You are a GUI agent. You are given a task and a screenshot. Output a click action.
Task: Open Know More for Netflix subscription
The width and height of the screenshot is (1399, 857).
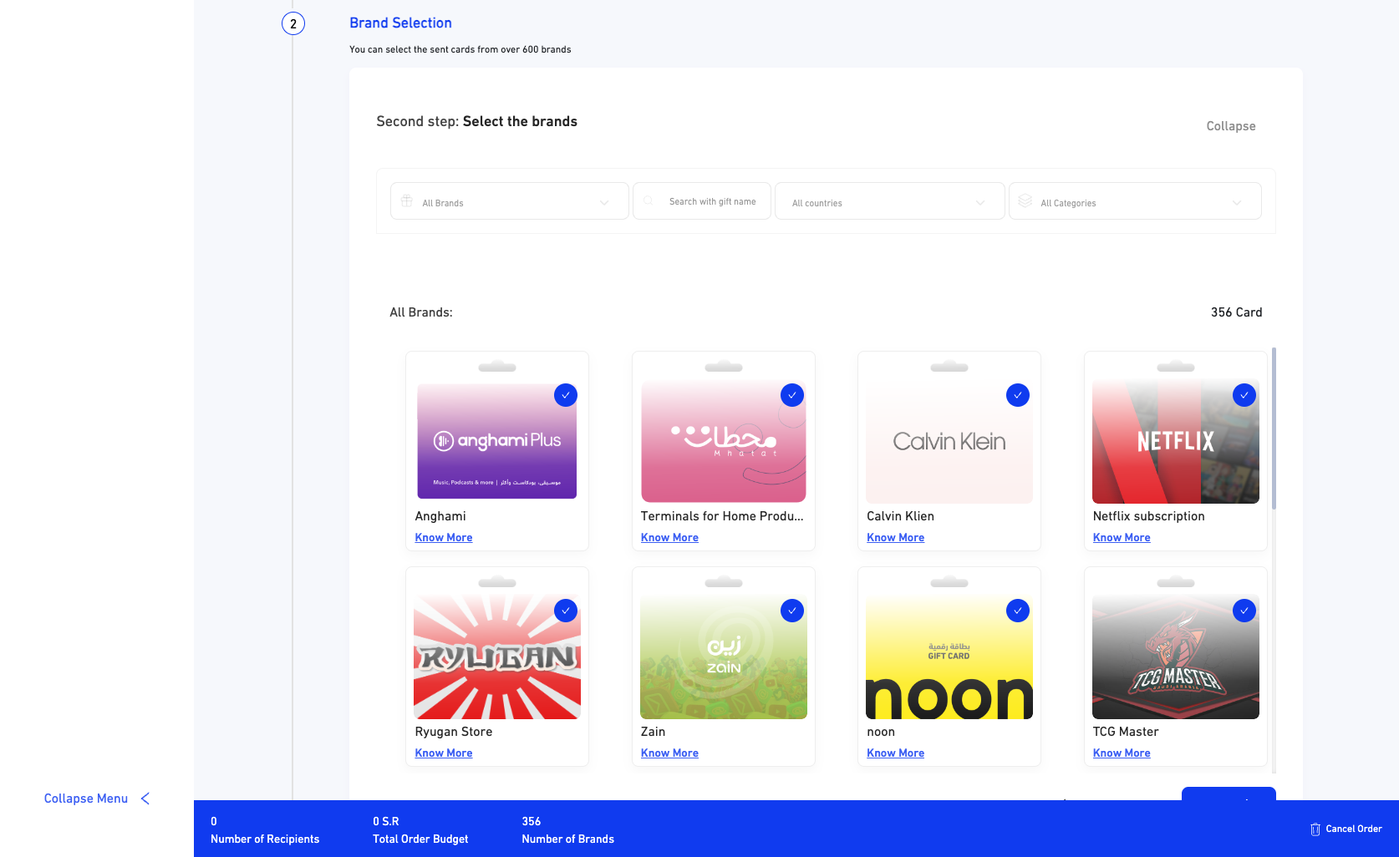tap(1122, 538)
